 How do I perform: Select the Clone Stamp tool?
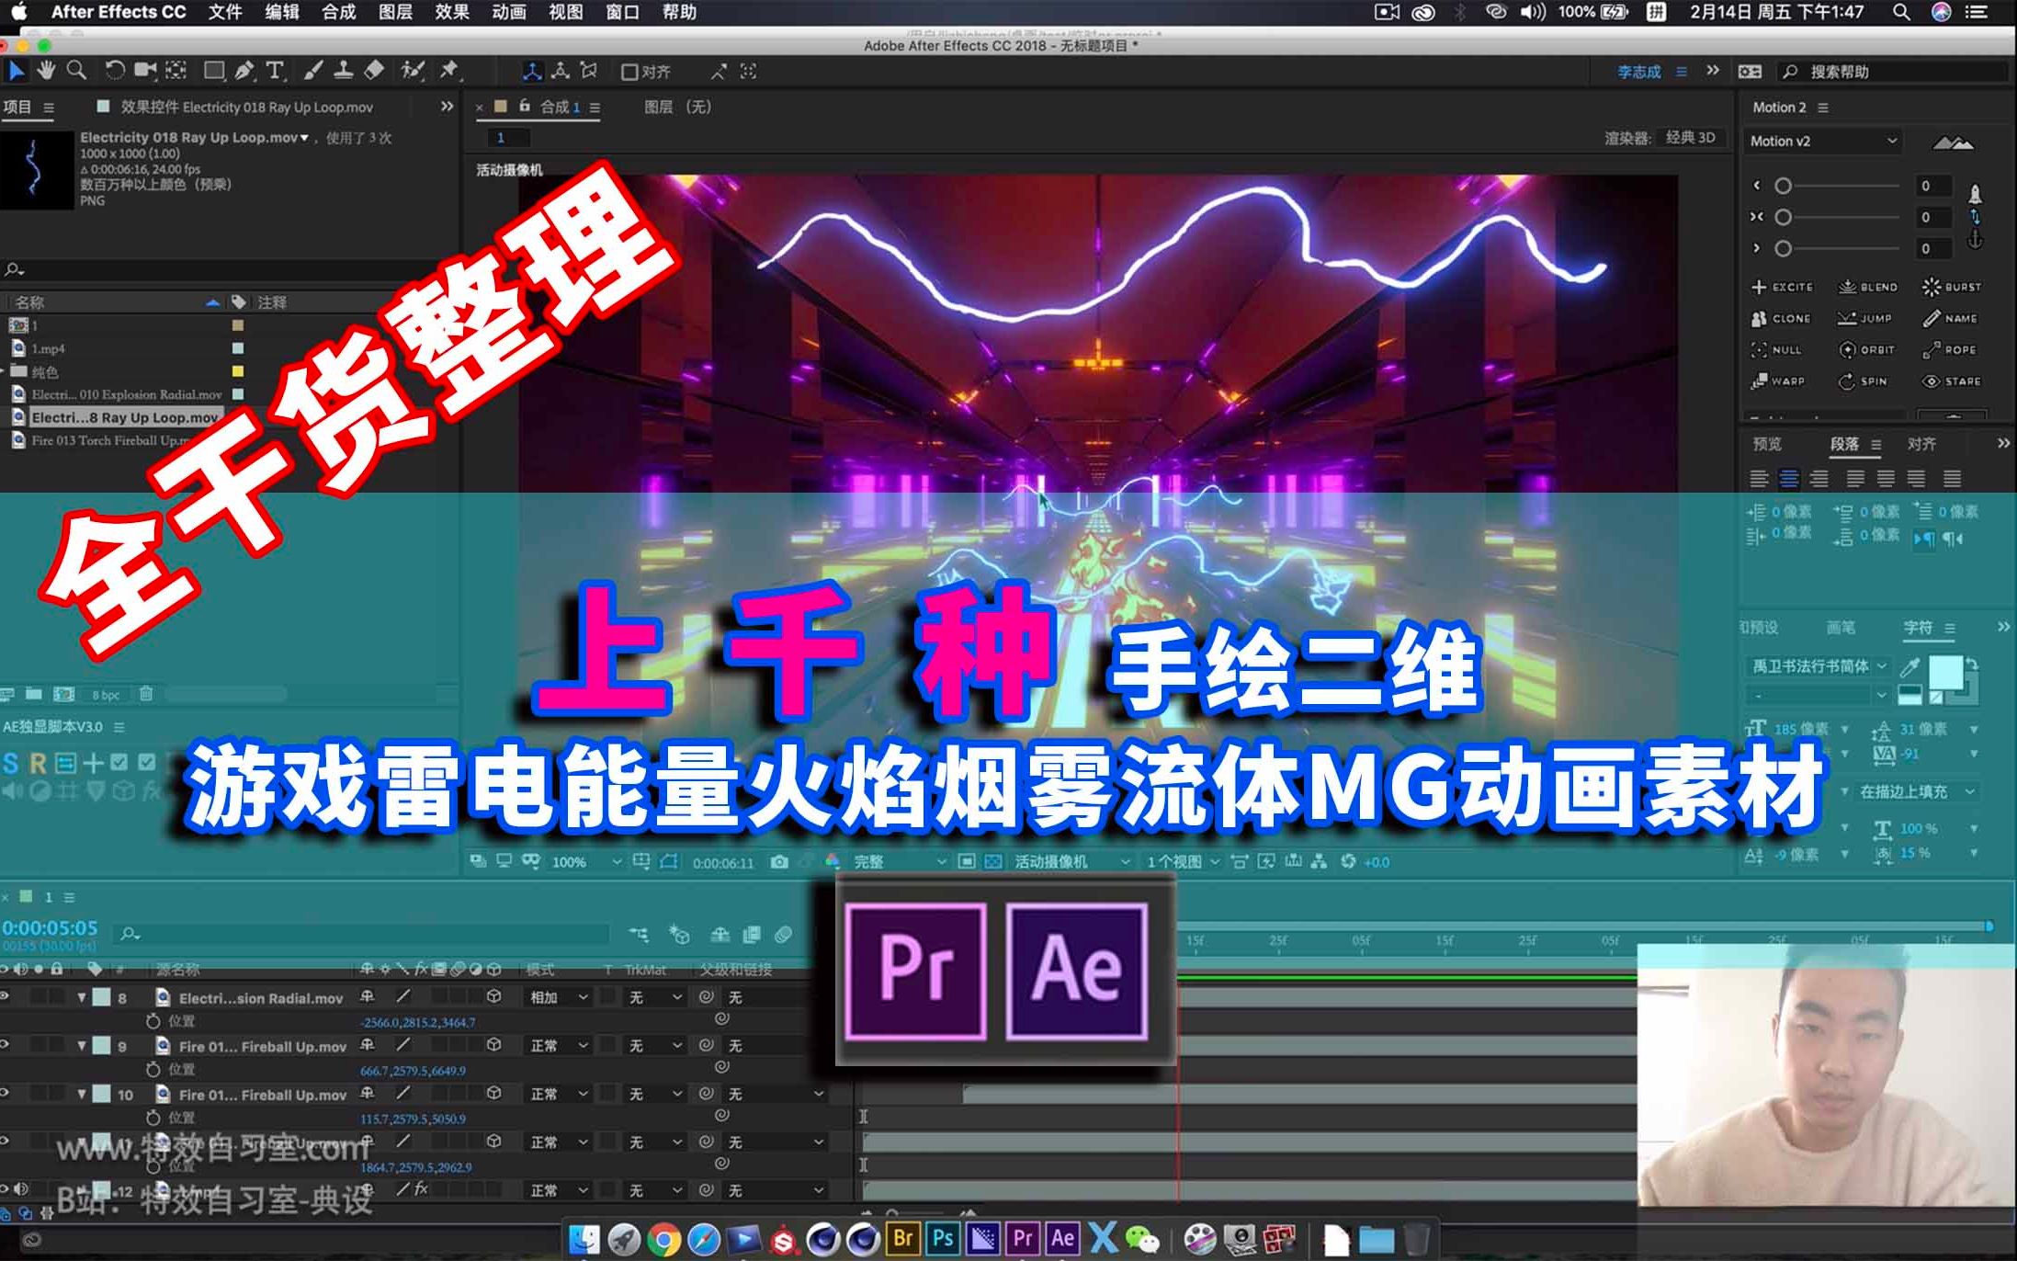pos(343,71)
